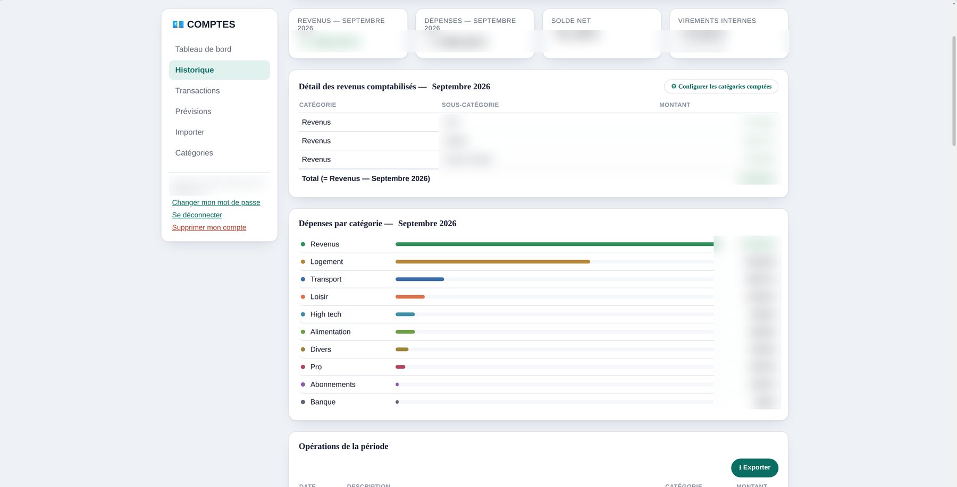Click Changer mon mot de passe link
This screenshot has height=487, width=957.
(x=216, y=202)
